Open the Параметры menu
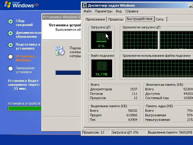 coord(104,11)
